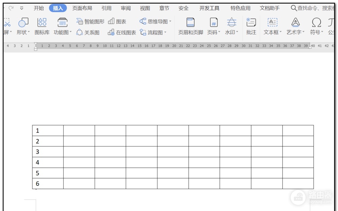Click the first-line indent marker on the ruler
Screen dimensions: 338x211
point(35,44)
